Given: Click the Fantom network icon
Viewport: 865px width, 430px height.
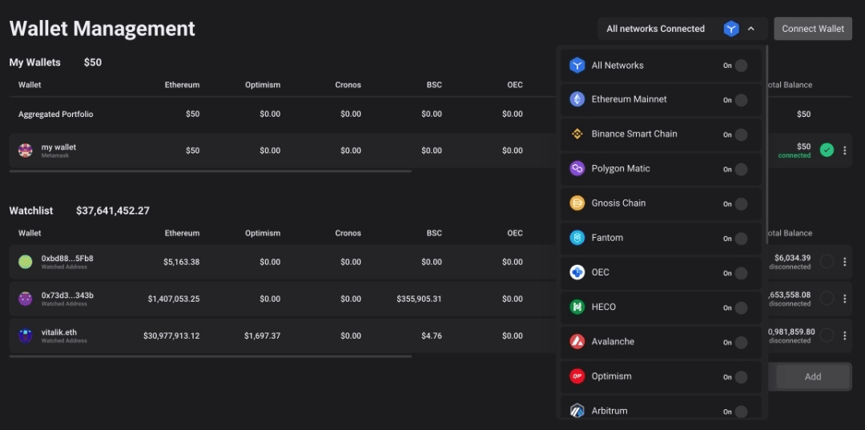Looking at the screenshot, I should click(x=577, y=238).
